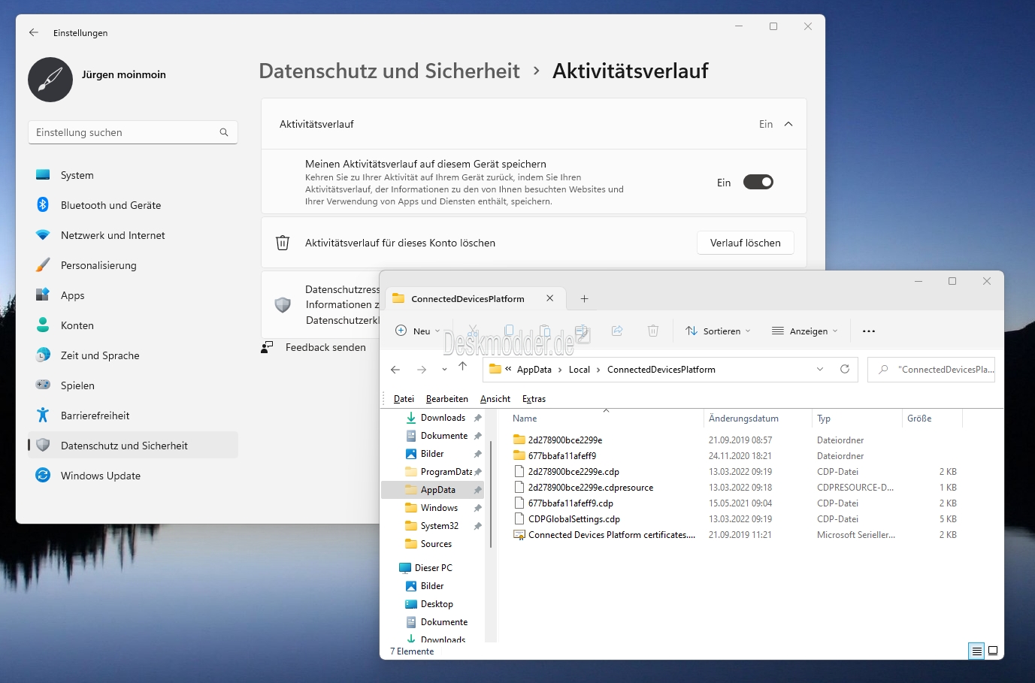This screenshot has height=683, width=1035.
Task: Select folder 677bbafa11afeff9
Action: tap(561, 456)
